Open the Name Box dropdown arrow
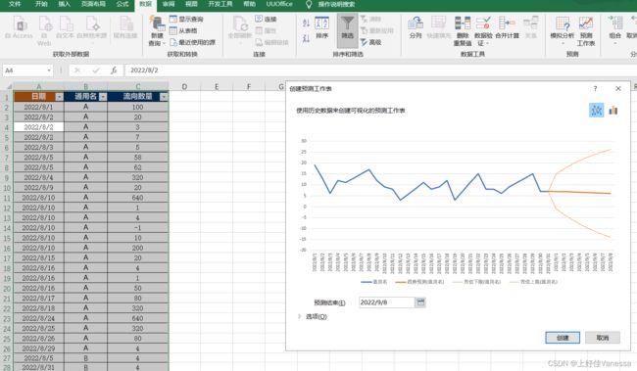This screenshot has width=637, height=371. 49,70
